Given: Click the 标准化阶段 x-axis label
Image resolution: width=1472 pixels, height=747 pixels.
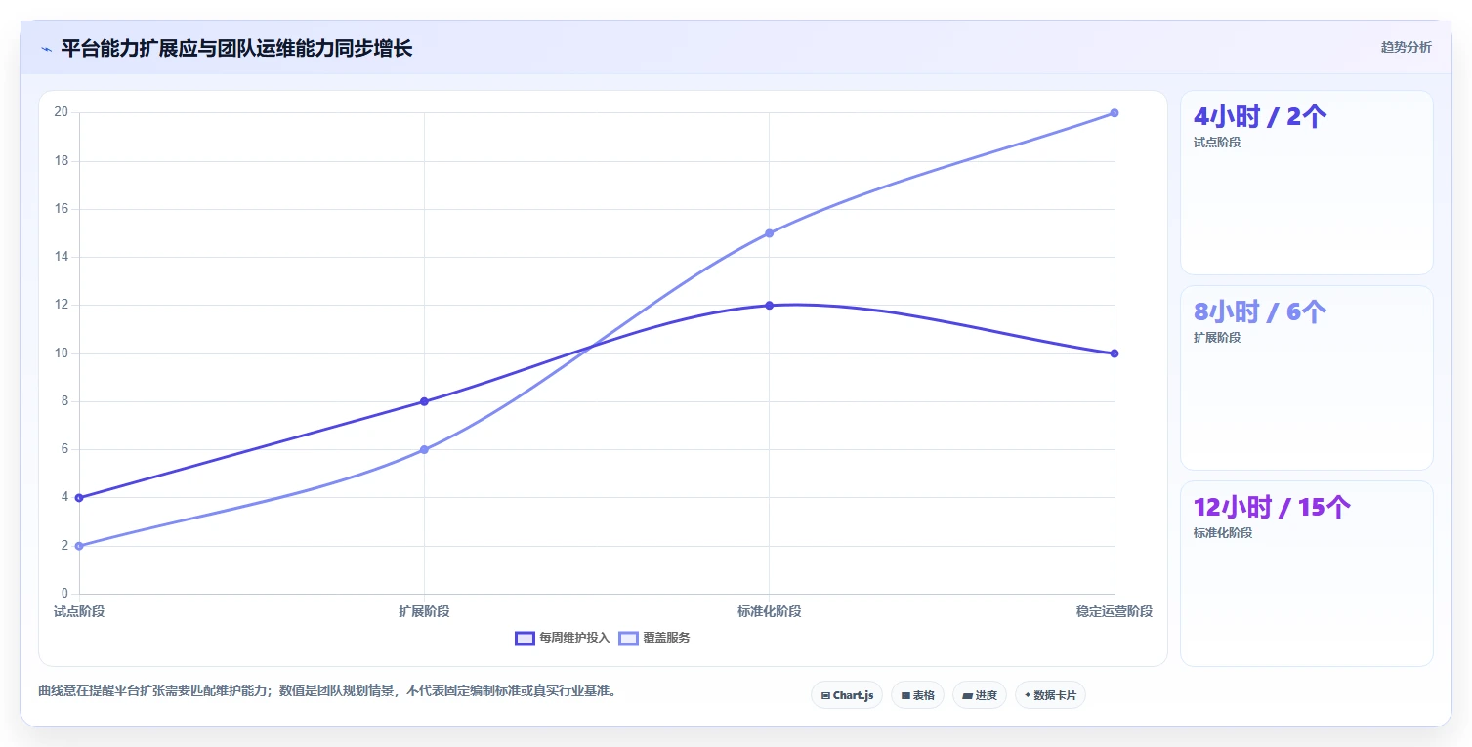Looking at the screenshot, I should pos(769,611).
